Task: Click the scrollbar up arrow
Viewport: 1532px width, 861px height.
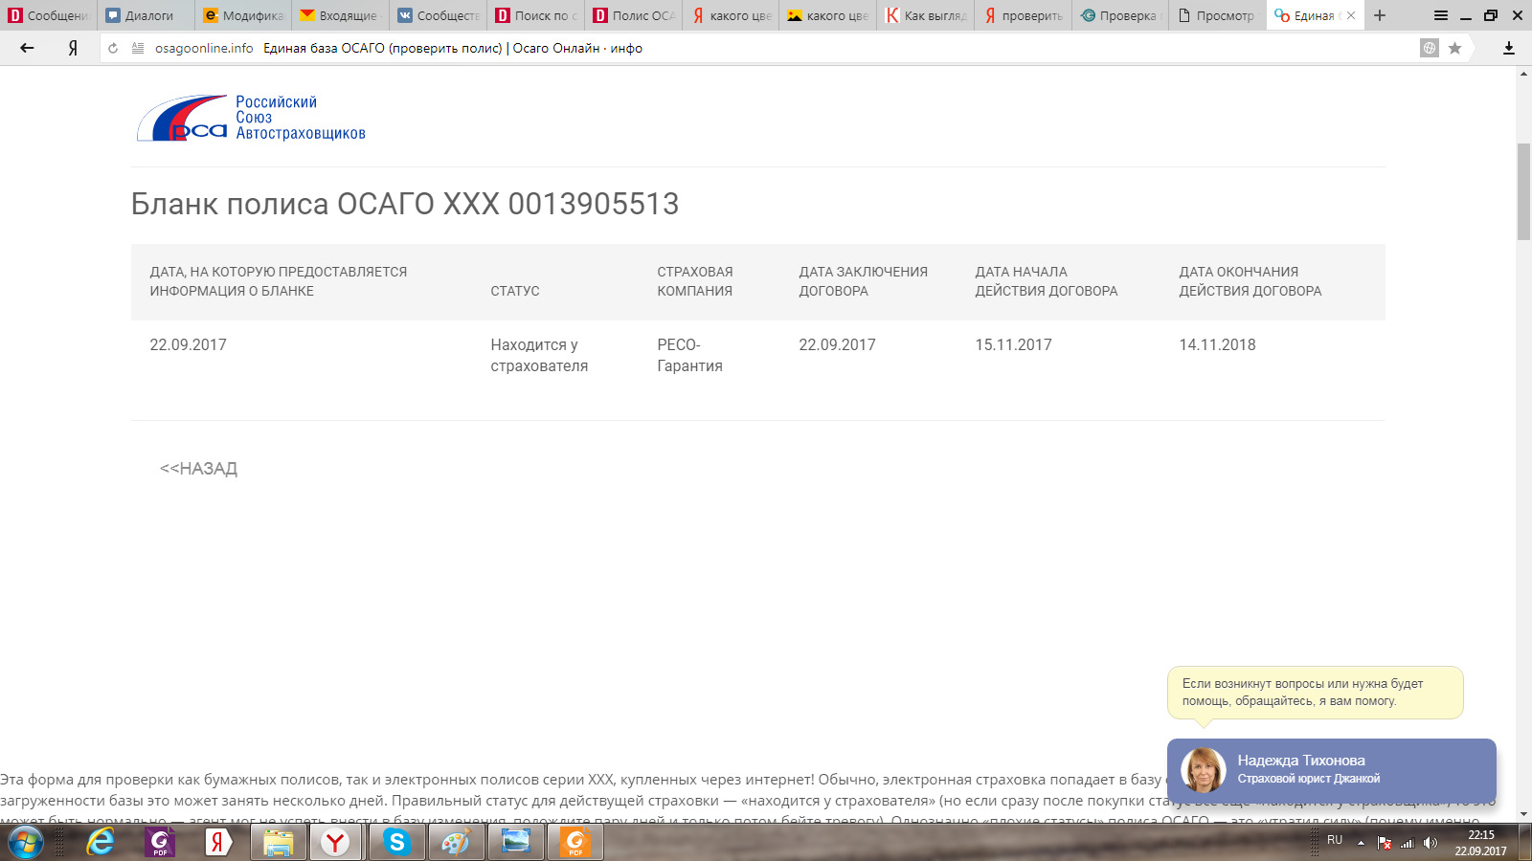Action: point(1523,74)
